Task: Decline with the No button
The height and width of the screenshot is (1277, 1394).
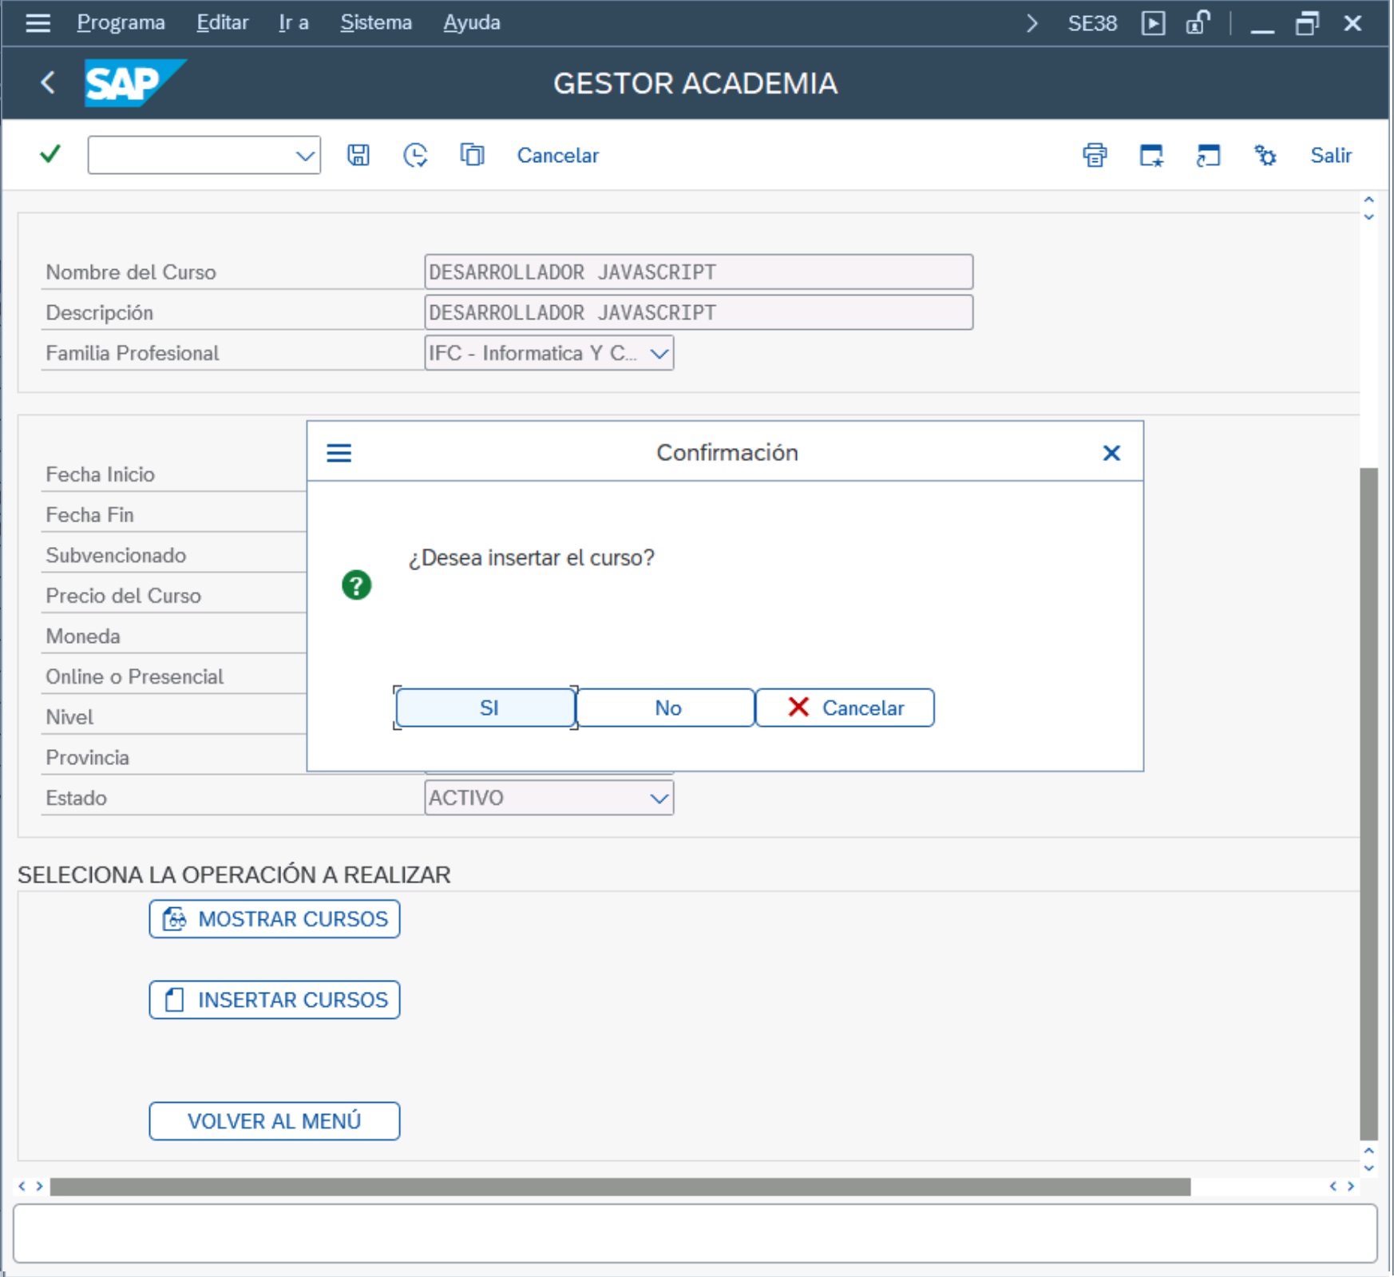Action: point(666,708)
